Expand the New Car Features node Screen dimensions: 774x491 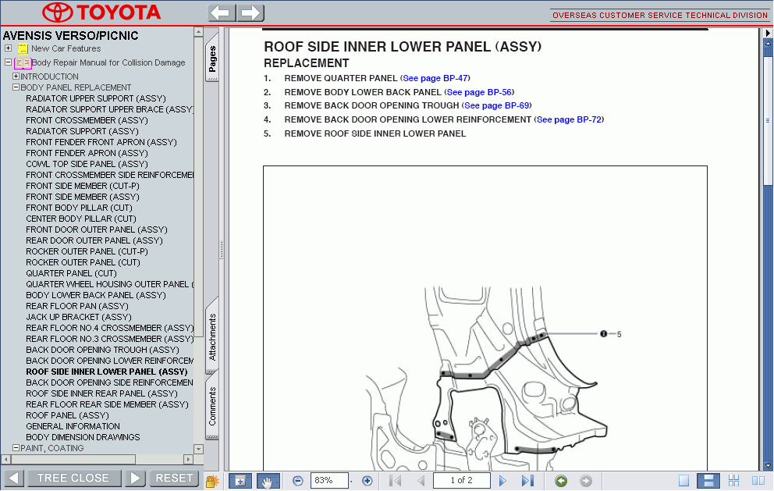[x=9, y=48]
